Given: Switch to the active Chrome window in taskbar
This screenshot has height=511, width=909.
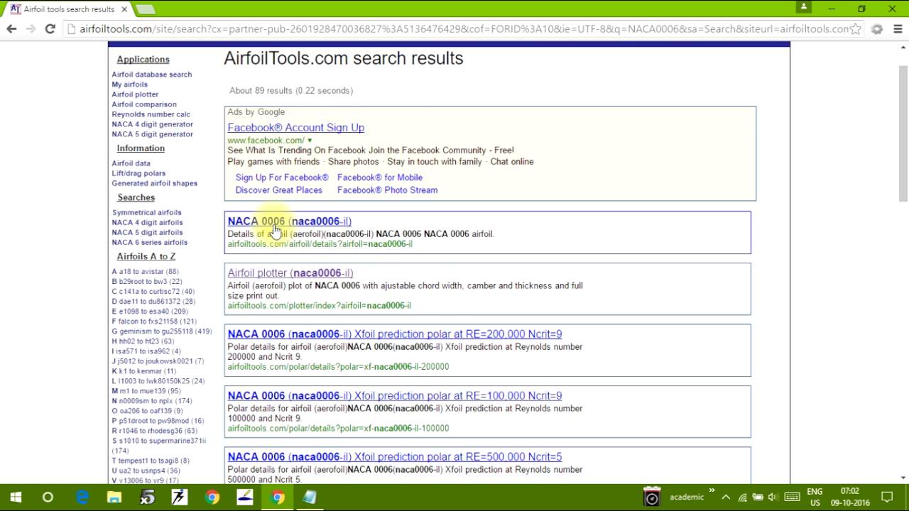Looking at the screenshot, I should coord(278,498).
